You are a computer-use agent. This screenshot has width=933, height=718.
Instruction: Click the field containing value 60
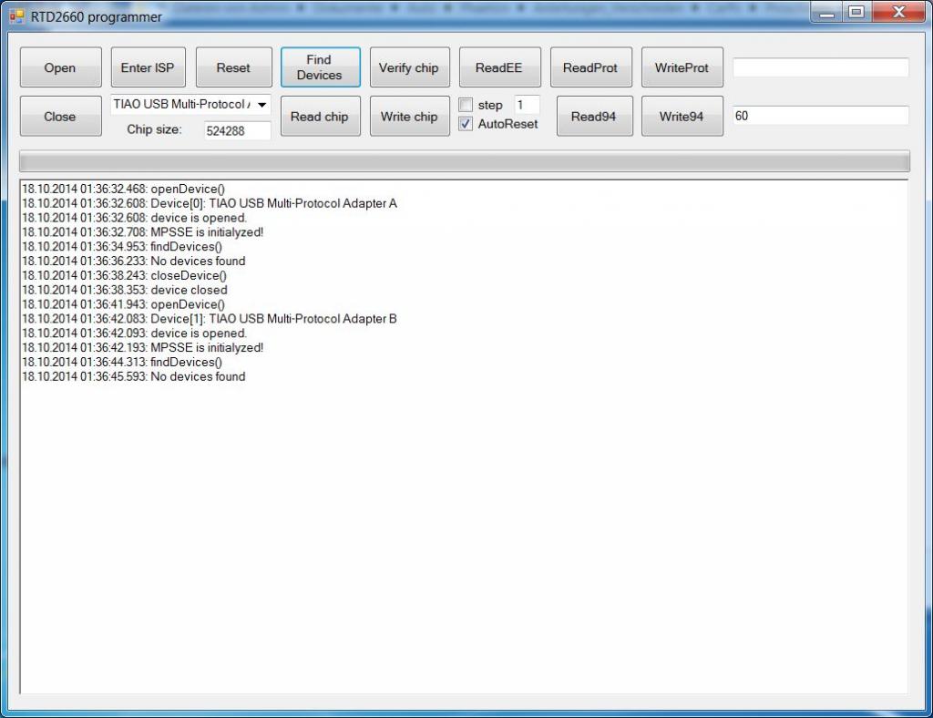[820, 116]
